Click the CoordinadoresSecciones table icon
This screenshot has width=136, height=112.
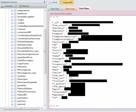tap(15, 39)
